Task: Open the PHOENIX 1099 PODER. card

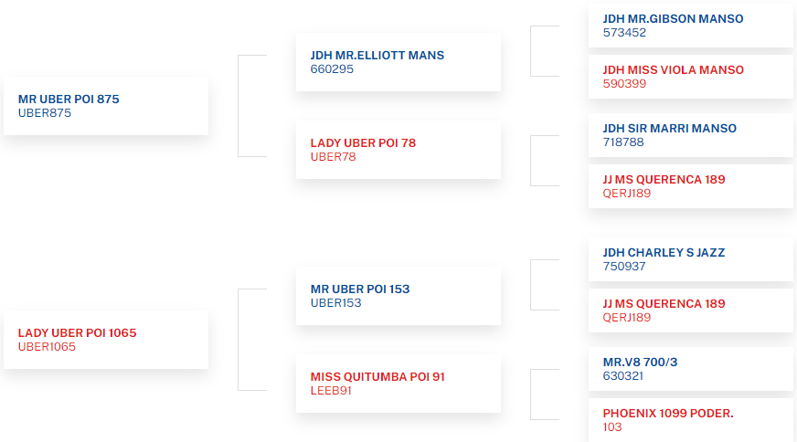Action: point(691,420)
